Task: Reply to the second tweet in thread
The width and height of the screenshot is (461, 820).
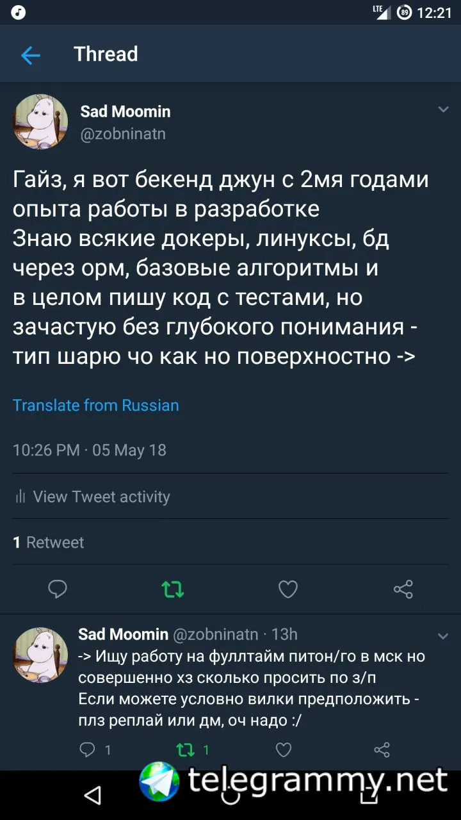Action: [87, 750]
